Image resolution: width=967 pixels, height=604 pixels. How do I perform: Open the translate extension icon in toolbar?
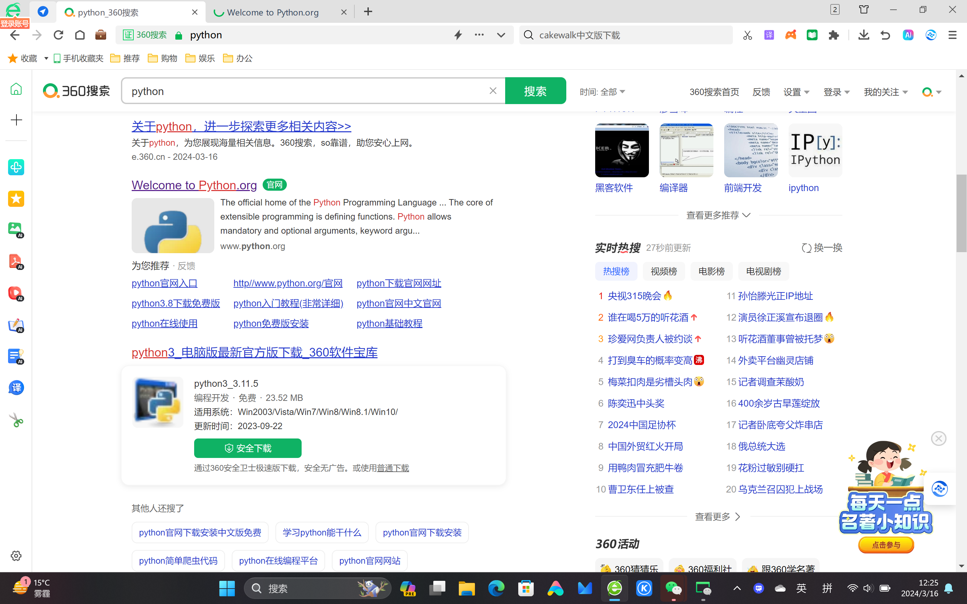pos(769,35)
